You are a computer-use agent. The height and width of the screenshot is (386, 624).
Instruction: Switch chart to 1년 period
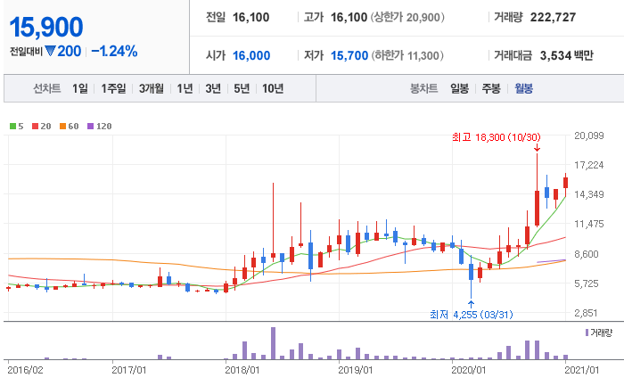click(185, 88)
